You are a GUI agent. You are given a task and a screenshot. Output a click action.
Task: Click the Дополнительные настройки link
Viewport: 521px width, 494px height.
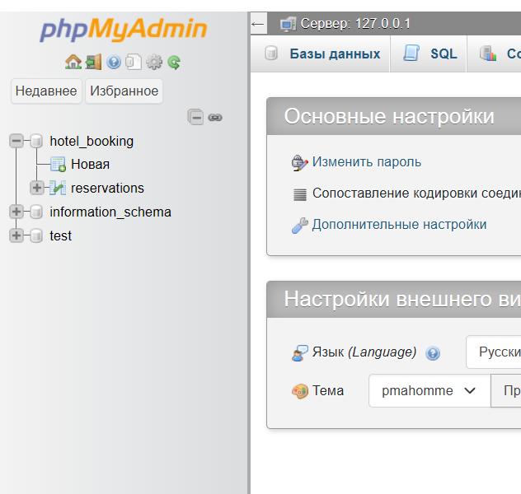coord(399,225)
